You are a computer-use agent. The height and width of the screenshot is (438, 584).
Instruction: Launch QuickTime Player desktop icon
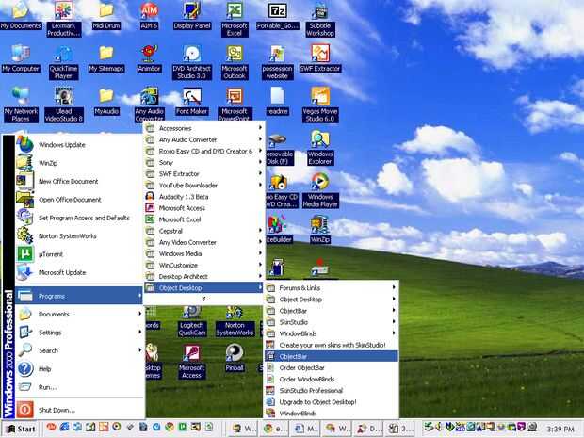(63, 54)
